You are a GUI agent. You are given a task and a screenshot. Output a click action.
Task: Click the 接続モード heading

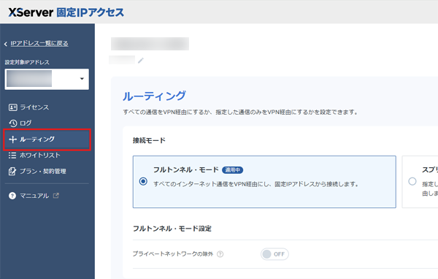149,140
